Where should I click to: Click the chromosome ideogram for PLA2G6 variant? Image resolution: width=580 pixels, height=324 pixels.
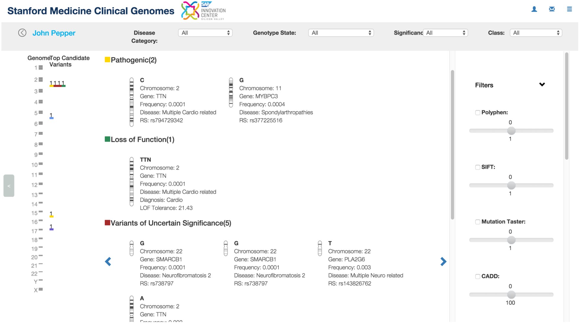[x=320, y=248]
